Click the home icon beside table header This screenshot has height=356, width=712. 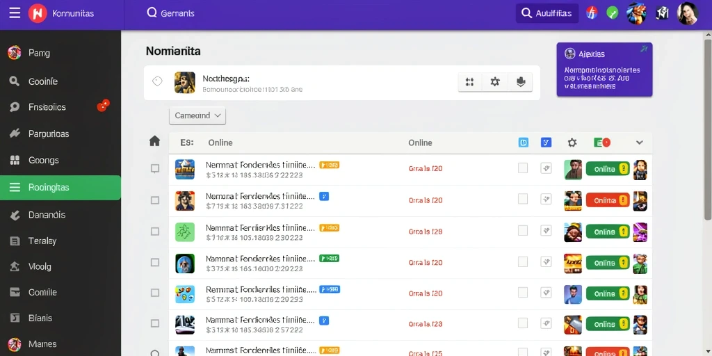[x=155, y=141]
